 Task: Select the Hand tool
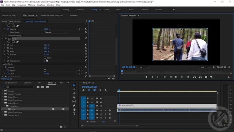pos(74,110)
